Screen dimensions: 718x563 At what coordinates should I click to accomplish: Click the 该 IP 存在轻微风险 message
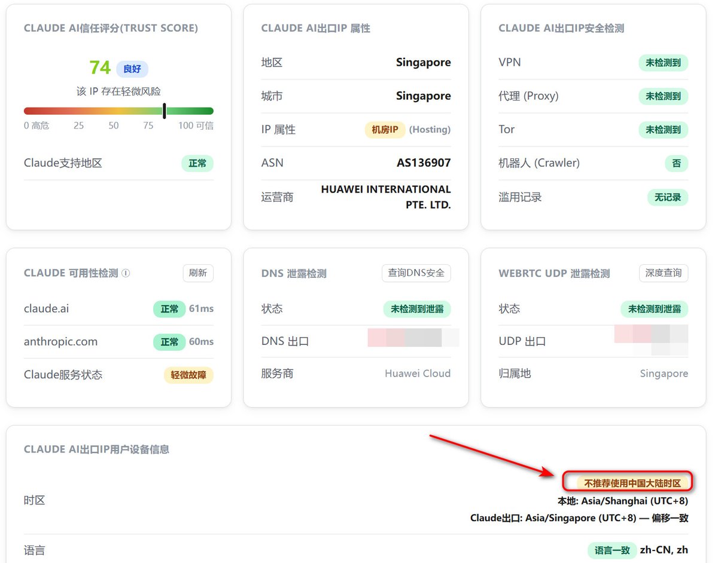[x=118, y=91]
